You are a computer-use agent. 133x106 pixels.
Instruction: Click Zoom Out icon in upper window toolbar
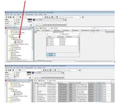pyautogui.click(x=62, y=17)
